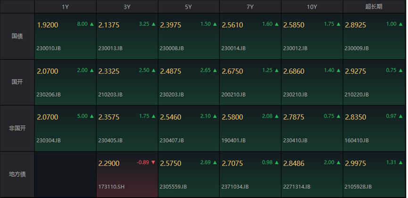Click the green up arrow beside 8.00
Image resolution: width=408 pixels, height=198 pixels.
92,24
